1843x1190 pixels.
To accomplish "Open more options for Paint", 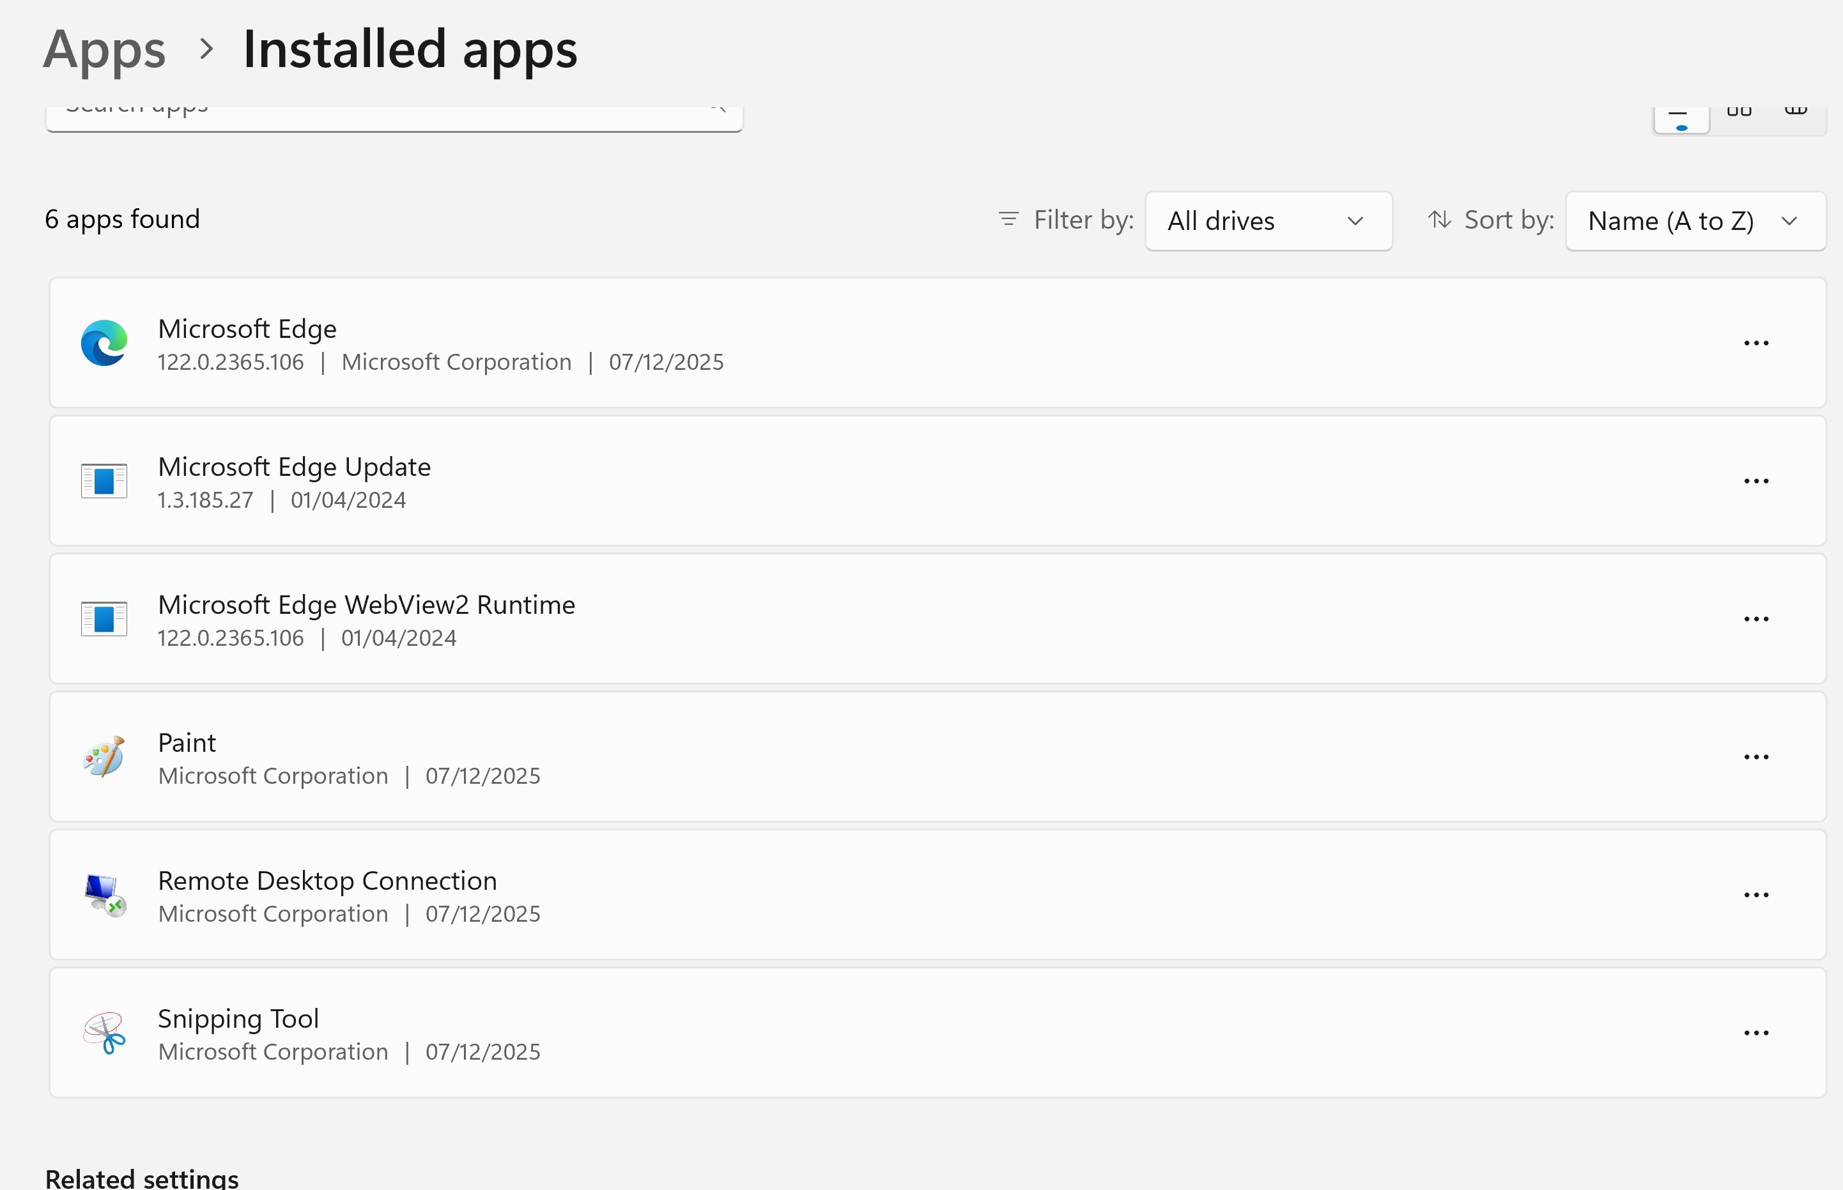I will (x=1755, y=758).
